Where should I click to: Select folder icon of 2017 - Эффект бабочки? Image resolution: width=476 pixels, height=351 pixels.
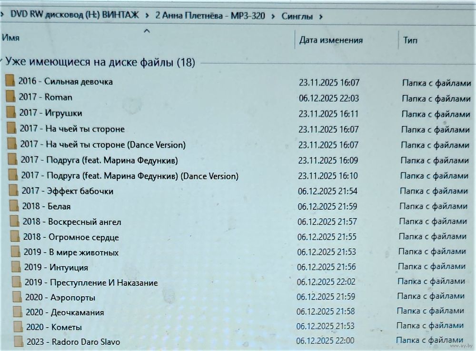click(x=14, y=191)
